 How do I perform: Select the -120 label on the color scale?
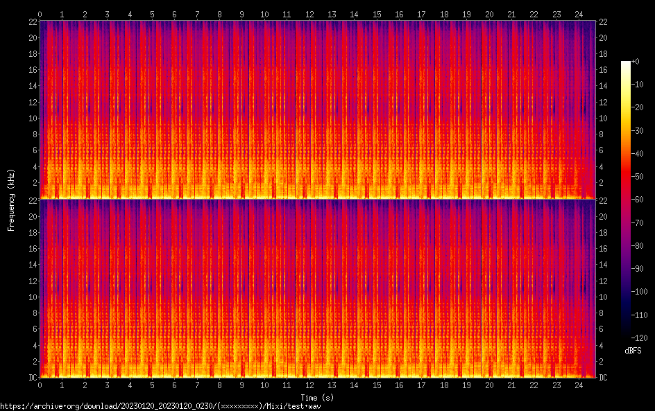pyautogui.click(x=639, y=338)
